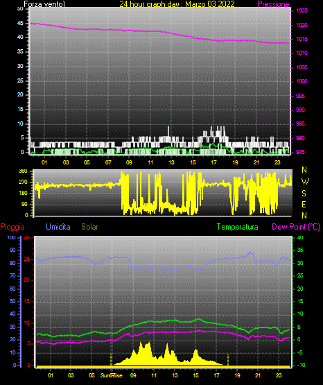Click hour label '21' under the bottom chart
Screen dimensions: 323x385
click(x=258, y=375)
